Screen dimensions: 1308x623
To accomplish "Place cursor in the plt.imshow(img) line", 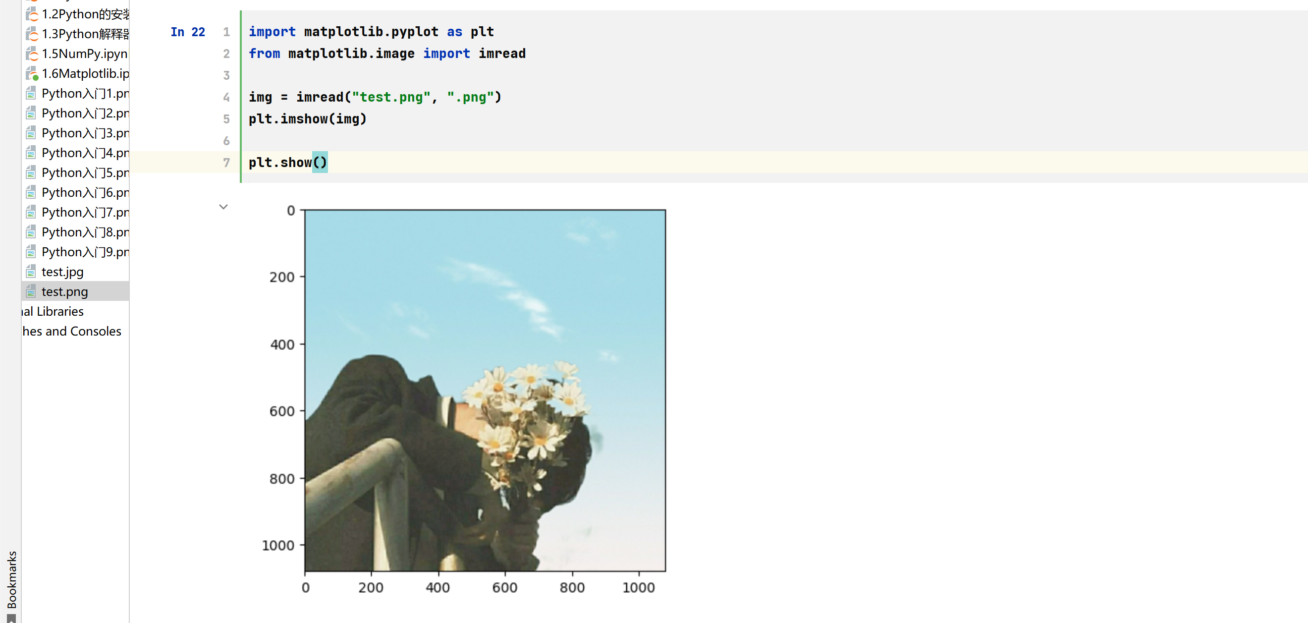I will click(x=307, y=119).
